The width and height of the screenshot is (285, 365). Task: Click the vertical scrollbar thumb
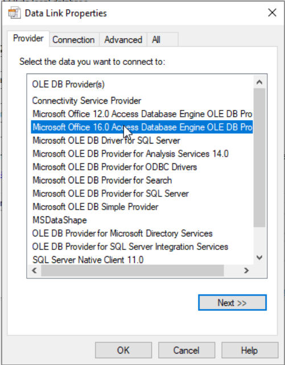(259, 158)
